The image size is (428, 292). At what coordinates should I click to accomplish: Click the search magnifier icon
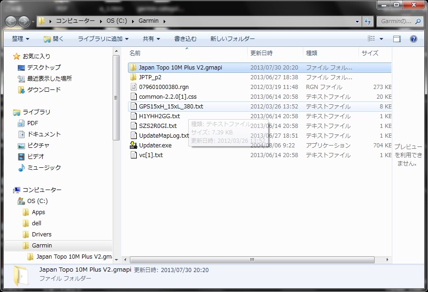418,21
